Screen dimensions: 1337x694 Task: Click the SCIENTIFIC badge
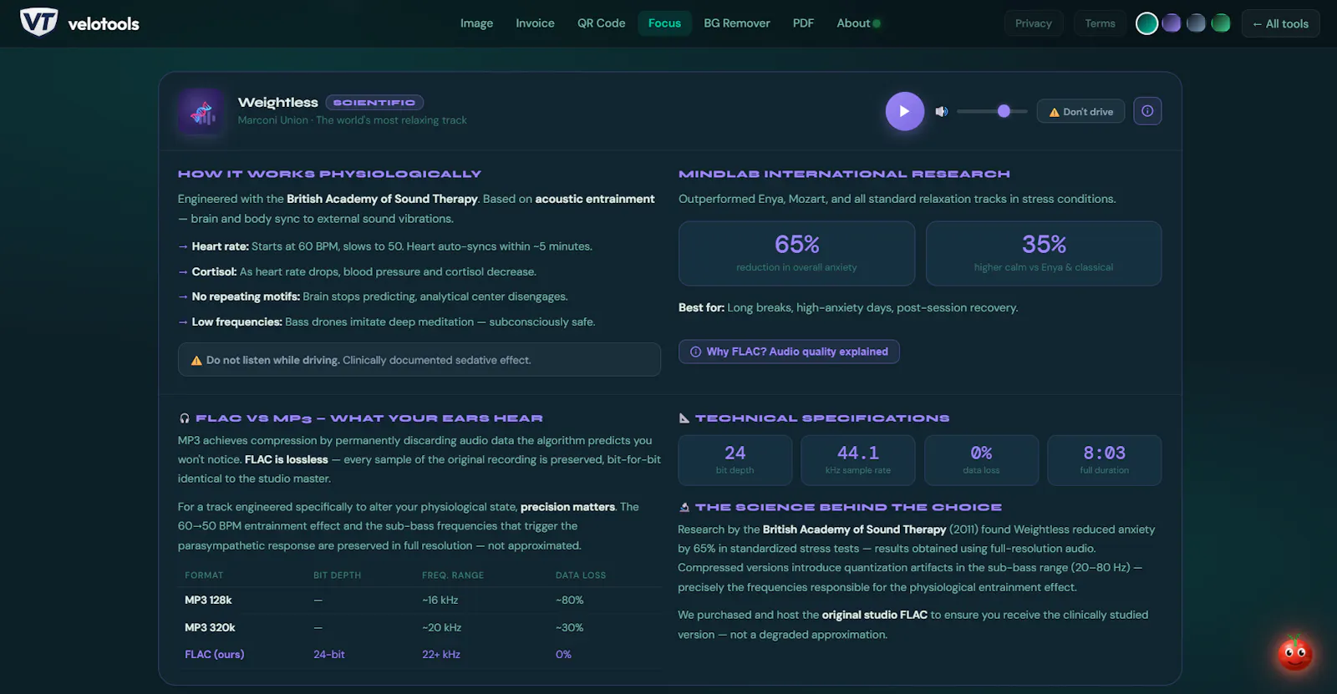tap(374, 103)
